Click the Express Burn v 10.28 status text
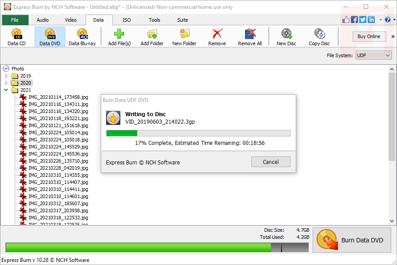The width and height of the screenshot is (397, 265). (x=45, y=260)
